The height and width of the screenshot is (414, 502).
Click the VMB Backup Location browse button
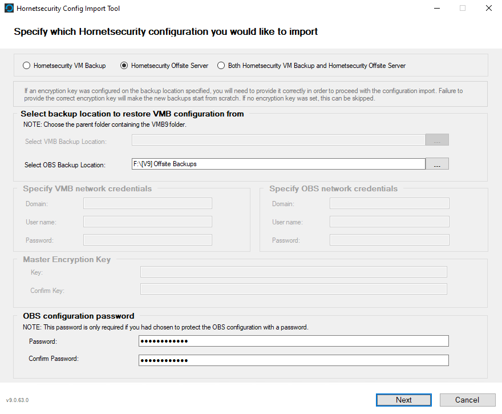coord(437,140)
